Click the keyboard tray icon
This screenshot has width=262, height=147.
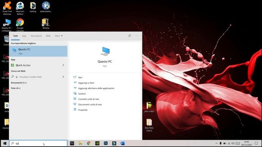(x=237, y=143)
